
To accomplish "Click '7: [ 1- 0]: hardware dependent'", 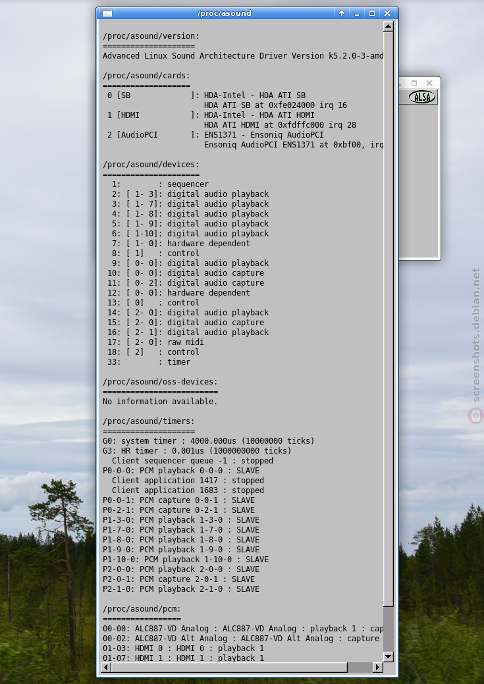I will coord(181,244).
